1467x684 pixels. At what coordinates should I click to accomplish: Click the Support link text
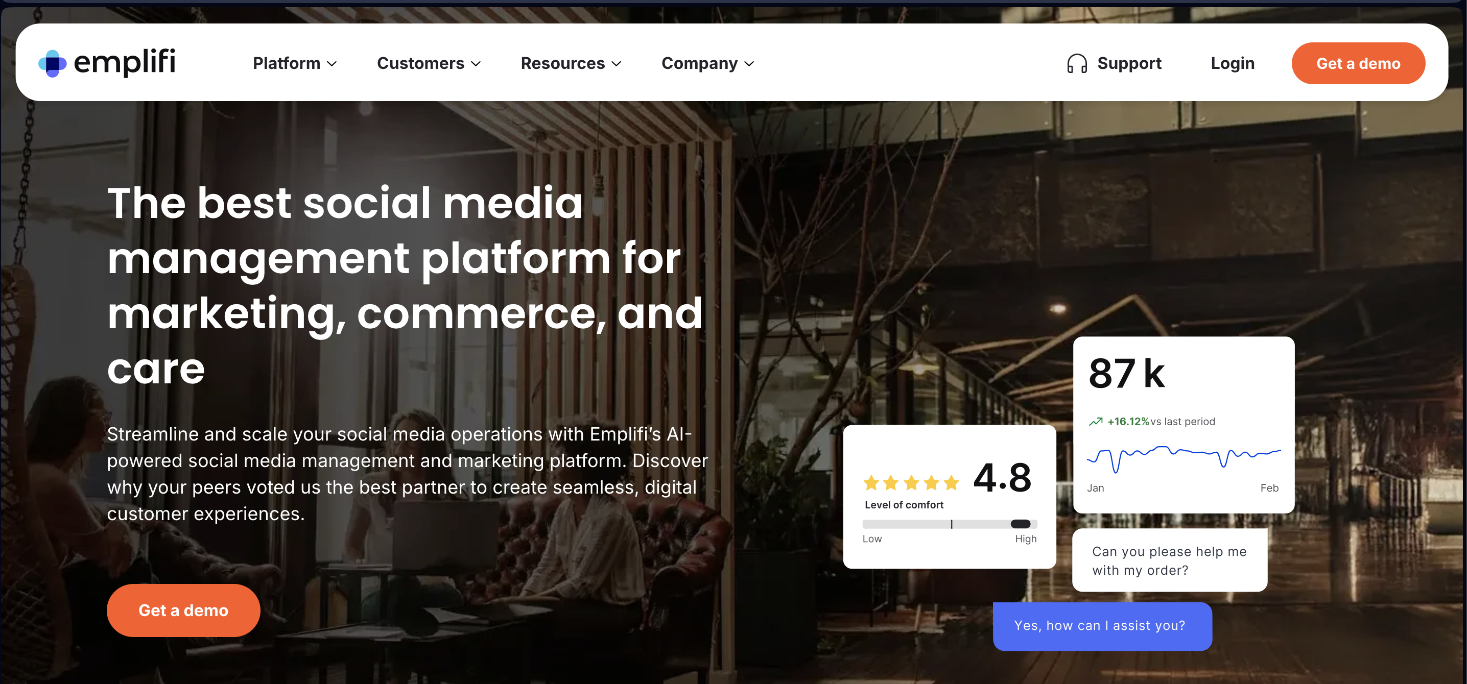(1129, 63)
